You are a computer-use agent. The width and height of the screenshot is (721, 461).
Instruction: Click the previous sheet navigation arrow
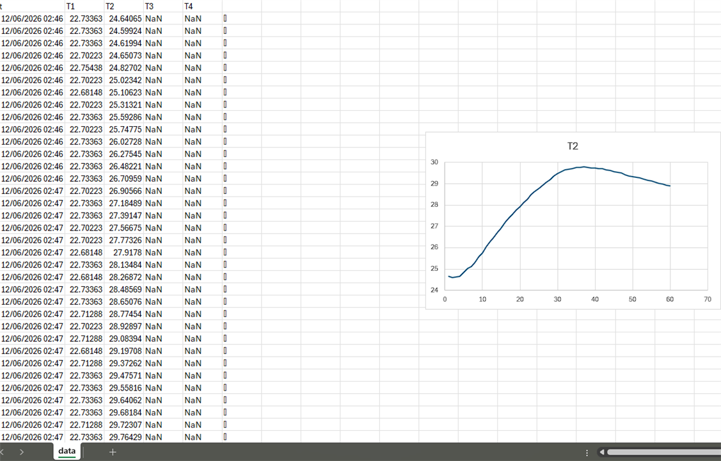[x=2, y=452]
